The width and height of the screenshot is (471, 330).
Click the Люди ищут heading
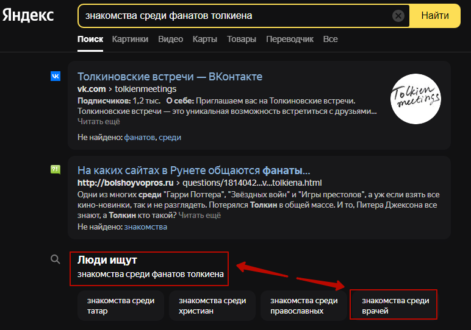[x=107, y=260]
